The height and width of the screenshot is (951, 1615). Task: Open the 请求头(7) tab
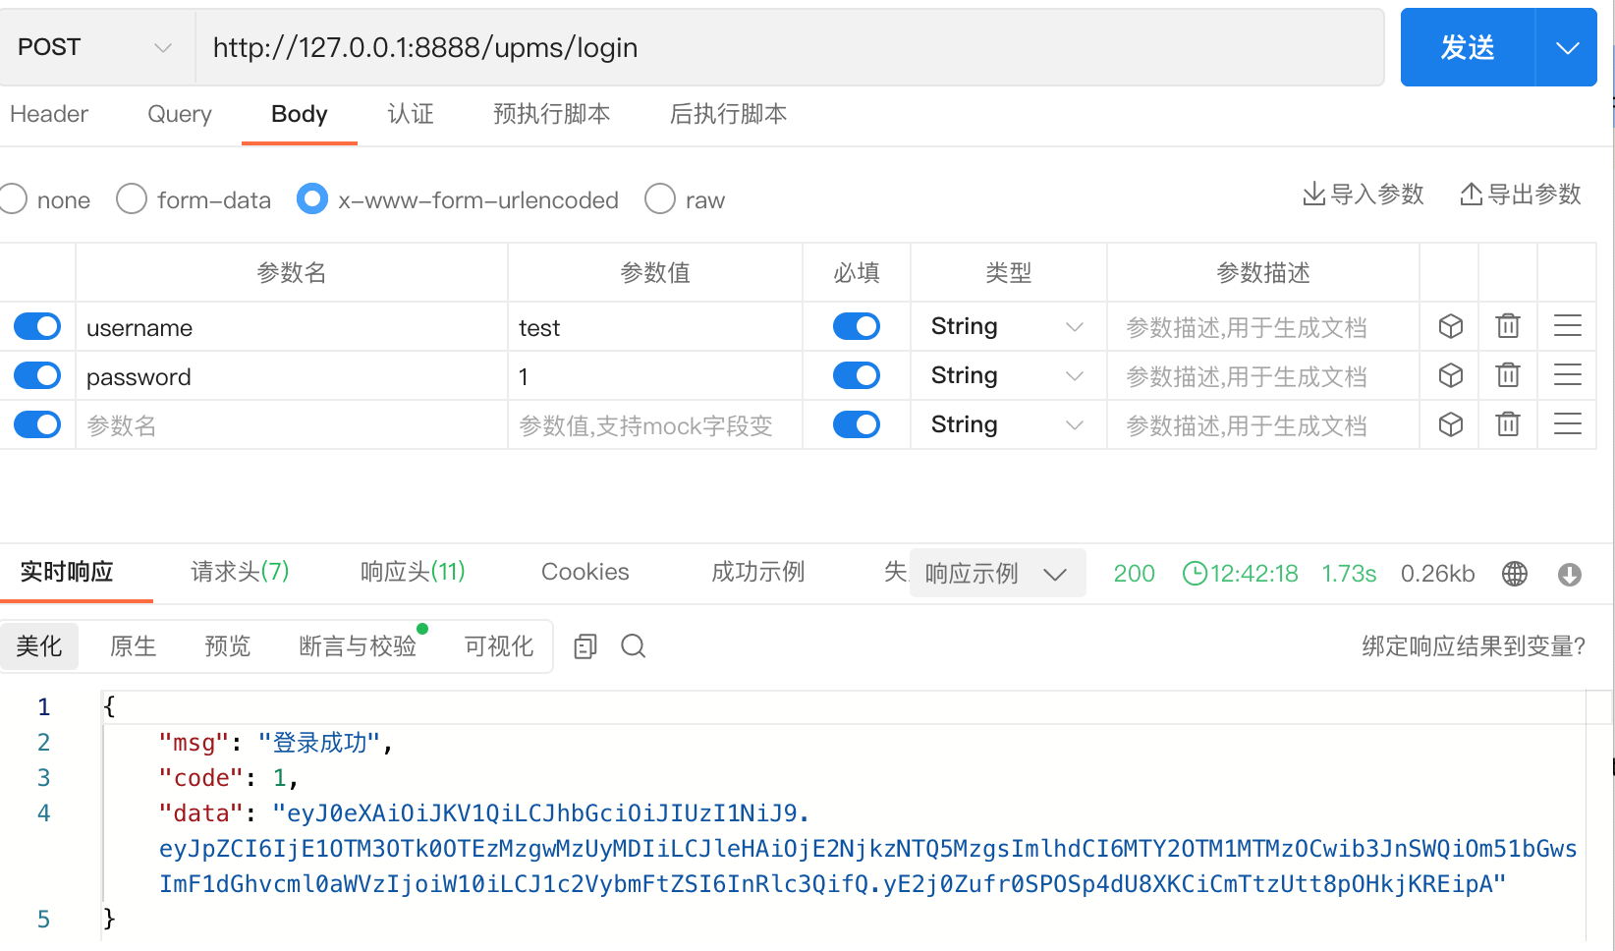click(240, 572)
